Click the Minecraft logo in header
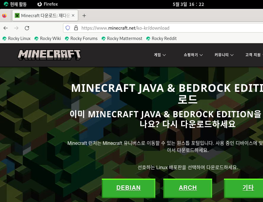Viewport: 263px width, 202px height. [x=49, y=55]
